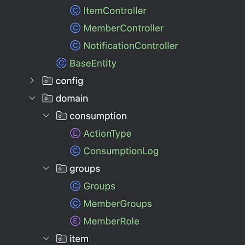The height and width of the screenshot is (245, 245).
Task: Click the ActionType enum icon
Action: tap(75, 133)
